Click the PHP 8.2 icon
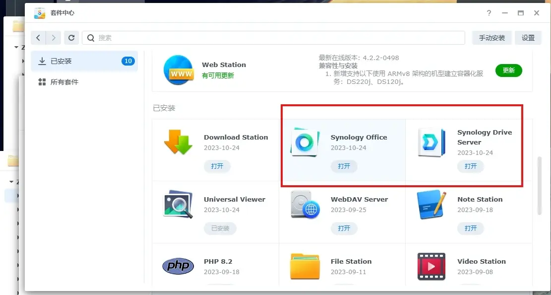Screen dimensions: 551x295 point(178,266)
